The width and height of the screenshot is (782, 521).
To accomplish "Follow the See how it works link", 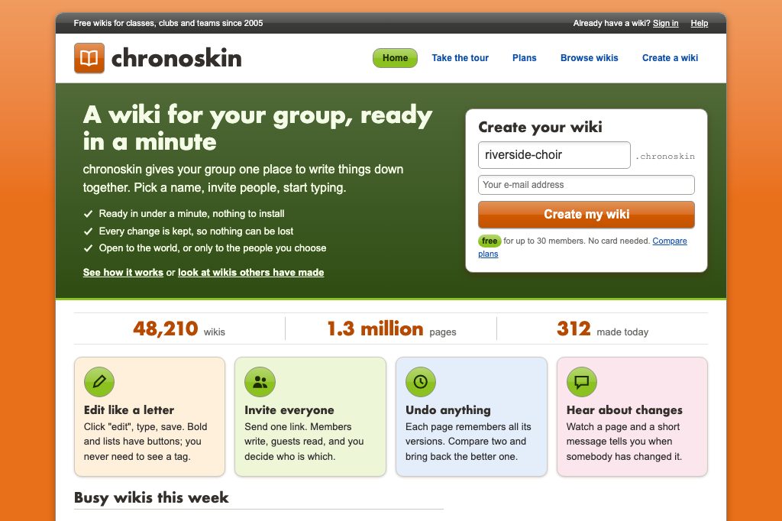I will click(123, 273).
